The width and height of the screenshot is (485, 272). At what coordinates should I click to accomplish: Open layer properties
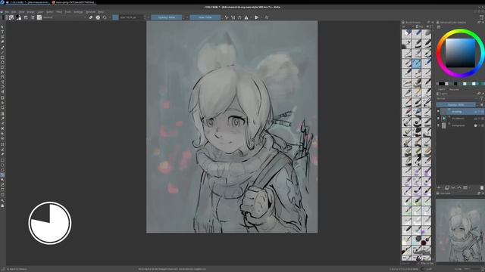(465, 187)
